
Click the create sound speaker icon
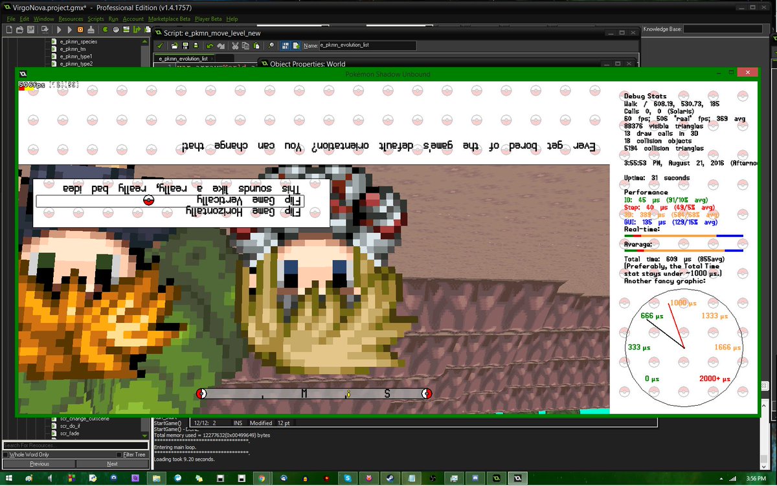point(116,29)
